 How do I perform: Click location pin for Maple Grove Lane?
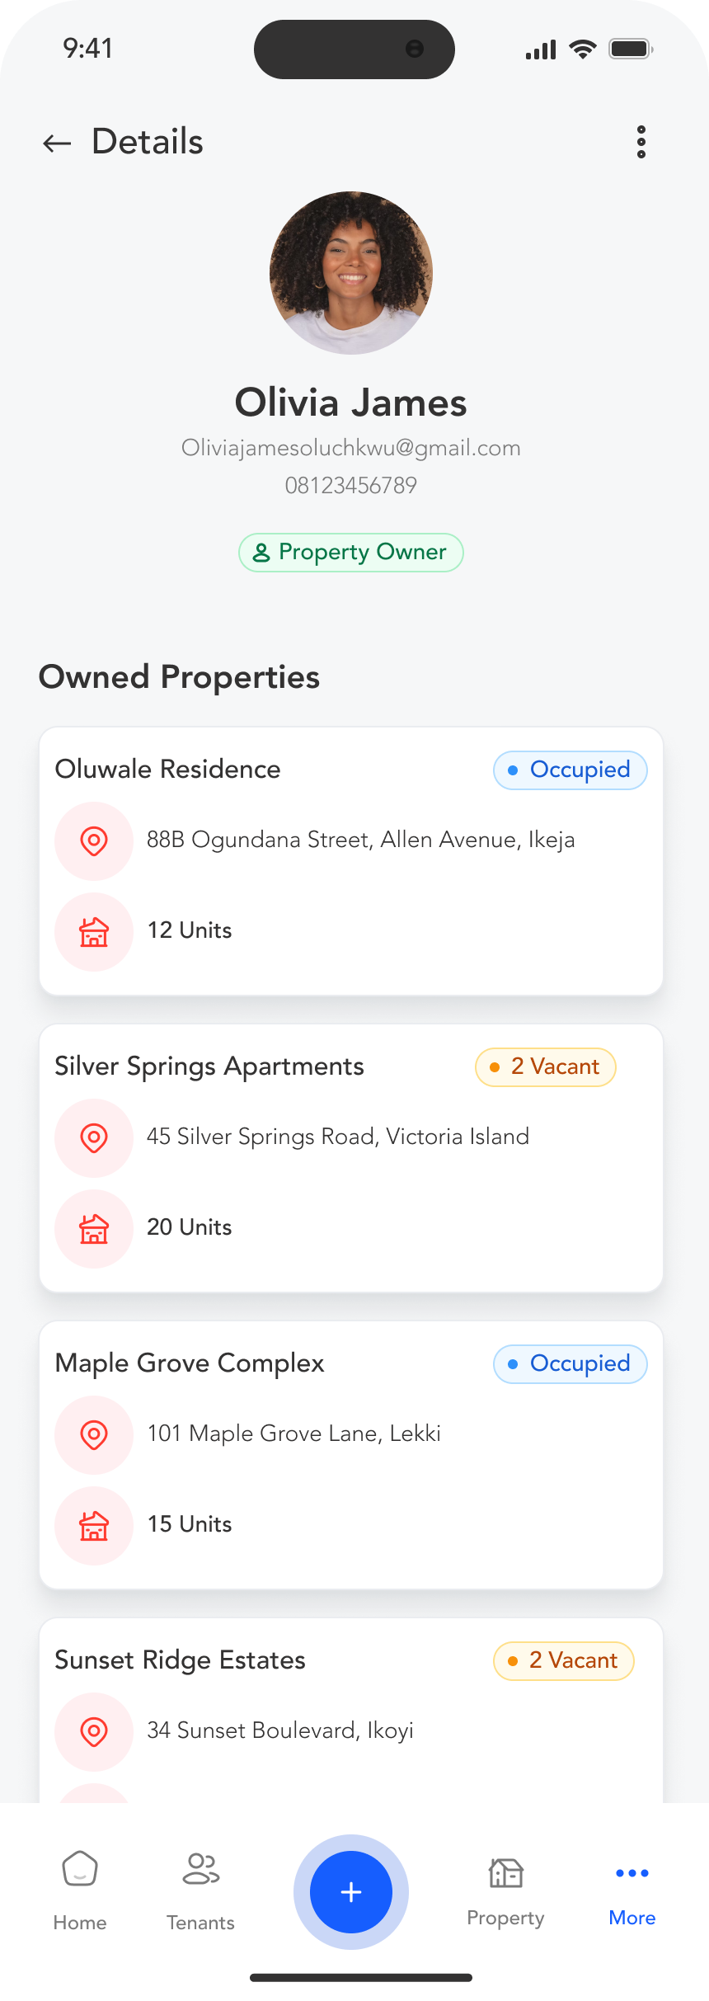(94, 1435)
